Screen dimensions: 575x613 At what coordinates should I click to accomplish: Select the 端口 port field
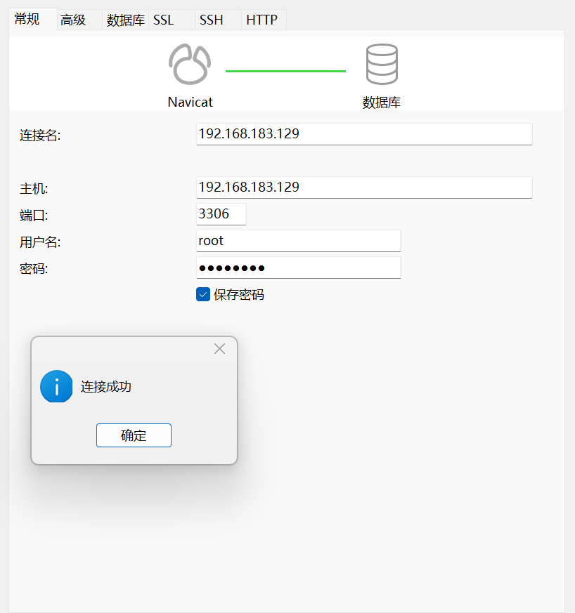[x=221, y=214]
